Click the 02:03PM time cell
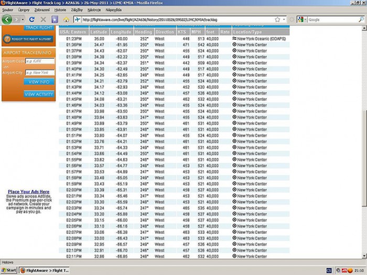The width and height of the screenshot is (367, 275). (74, 208)
